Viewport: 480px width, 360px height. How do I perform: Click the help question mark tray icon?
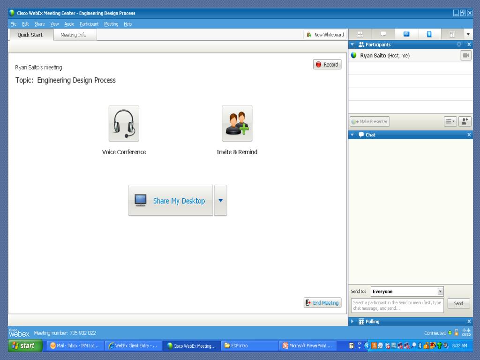352,345
